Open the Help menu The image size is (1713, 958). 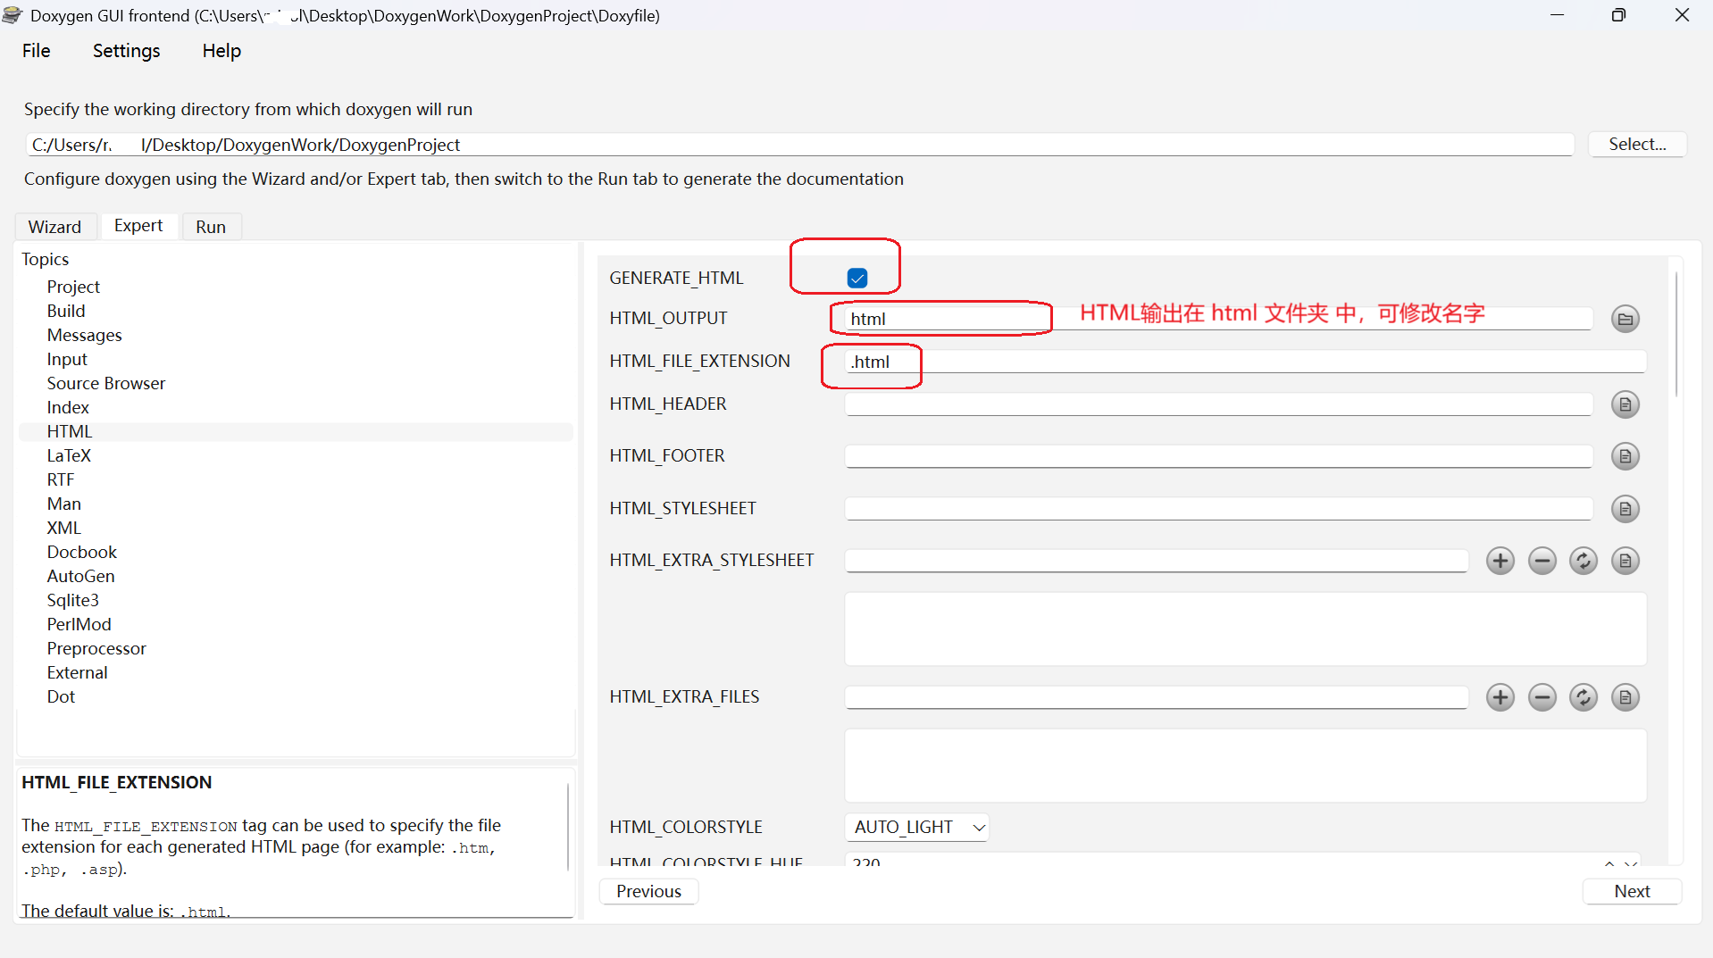point(221,51)
